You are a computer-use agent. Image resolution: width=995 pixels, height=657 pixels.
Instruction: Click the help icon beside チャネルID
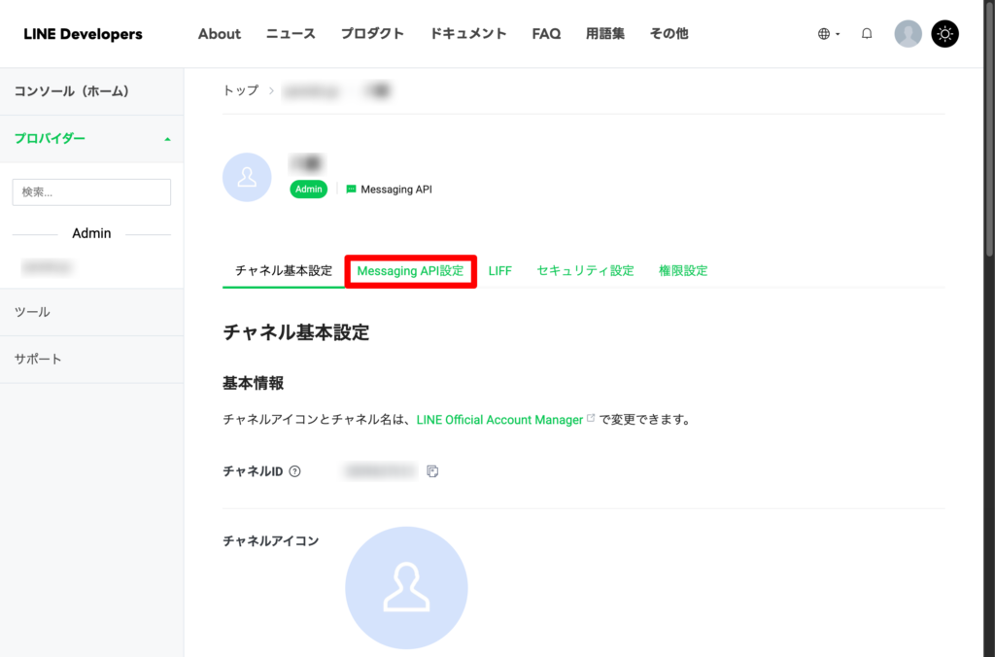tap(295, 471)
